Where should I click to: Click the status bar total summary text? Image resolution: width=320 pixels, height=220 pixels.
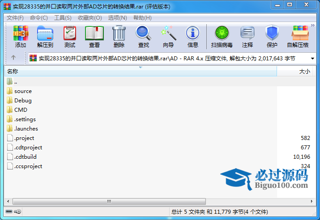click(220, 212)
